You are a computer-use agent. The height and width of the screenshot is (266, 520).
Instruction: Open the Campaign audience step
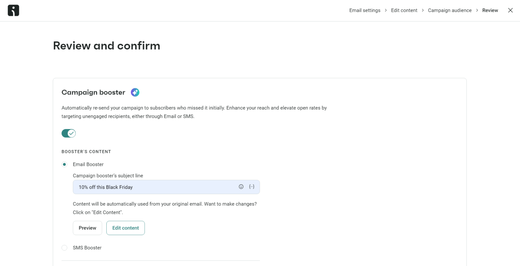pos(450,10)
